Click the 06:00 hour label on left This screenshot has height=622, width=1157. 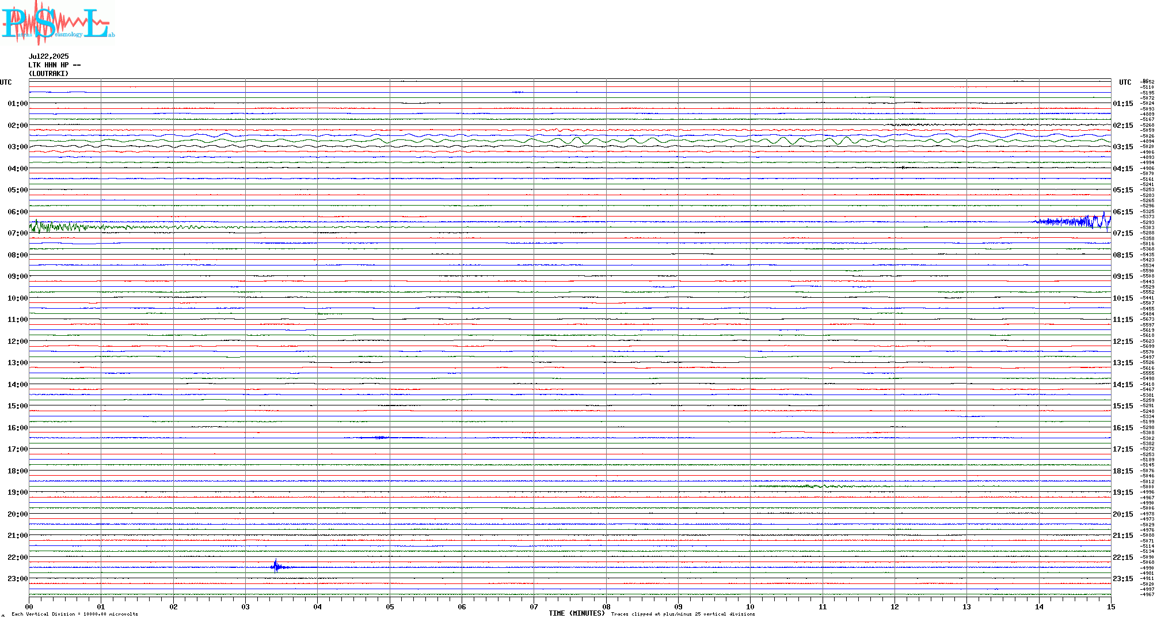click(x=18, y=212)
